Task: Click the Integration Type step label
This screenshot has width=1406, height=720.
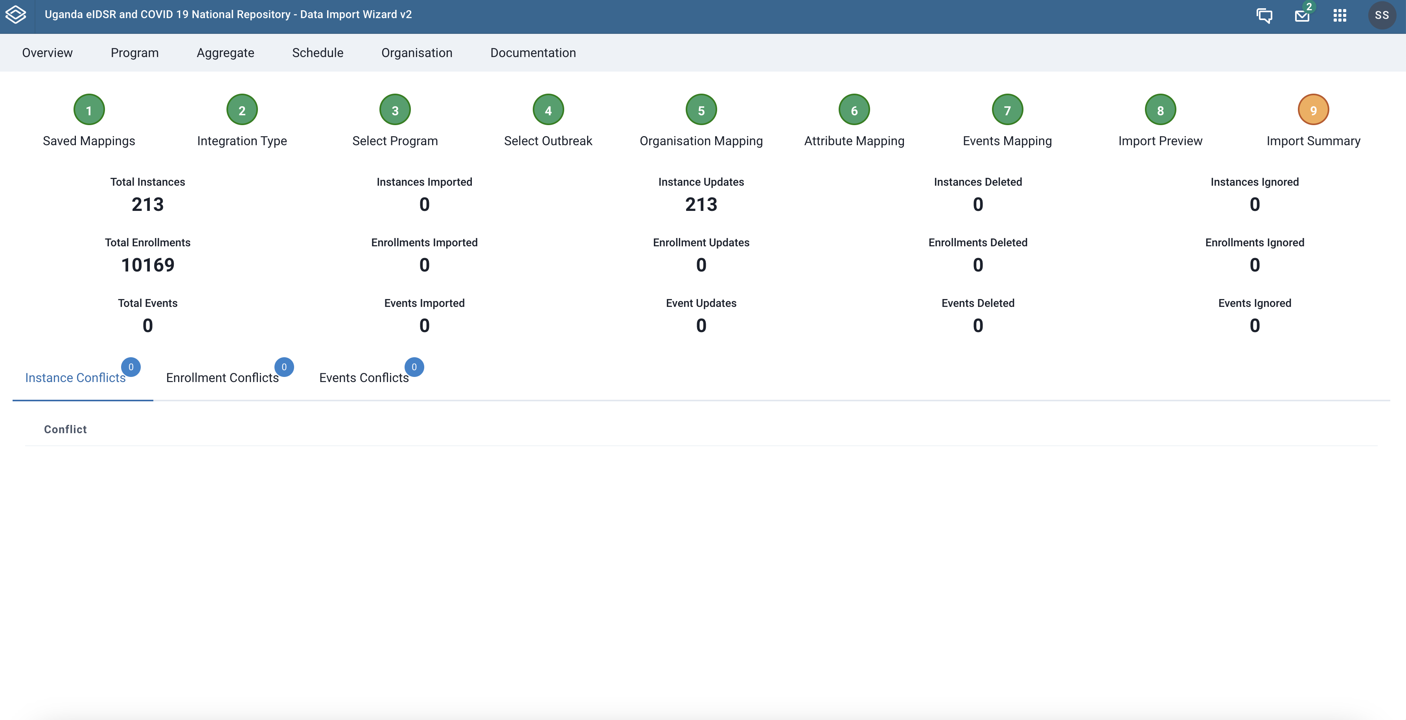Action: (x=242, y=141)
